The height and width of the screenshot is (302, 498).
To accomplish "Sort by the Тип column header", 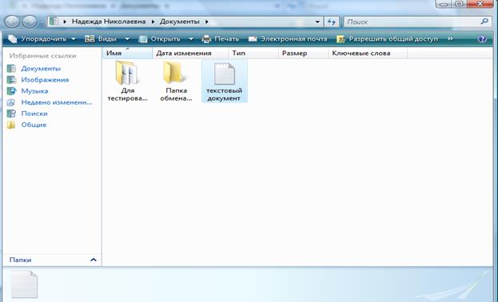I will 253,53.
